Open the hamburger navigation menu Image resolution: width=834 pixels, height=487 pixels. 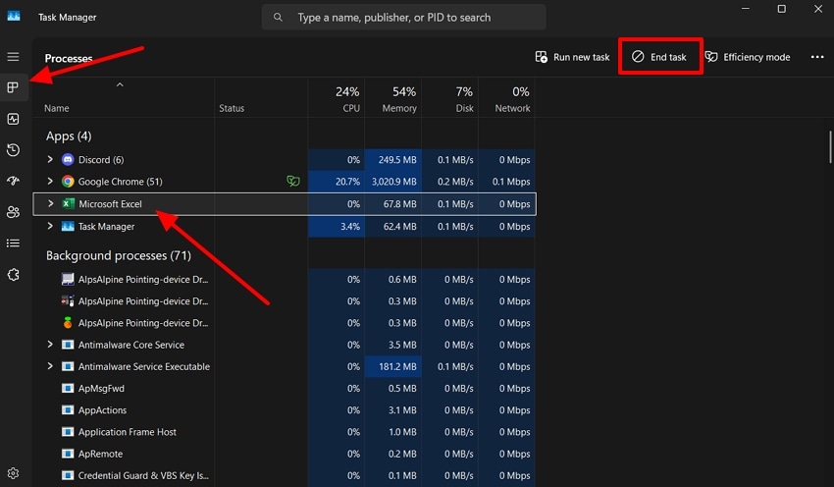click(14, 56)
